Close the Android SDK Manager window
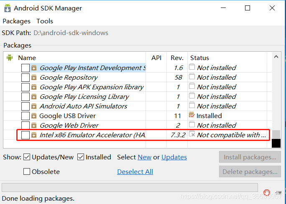 (x=272, y=8)
